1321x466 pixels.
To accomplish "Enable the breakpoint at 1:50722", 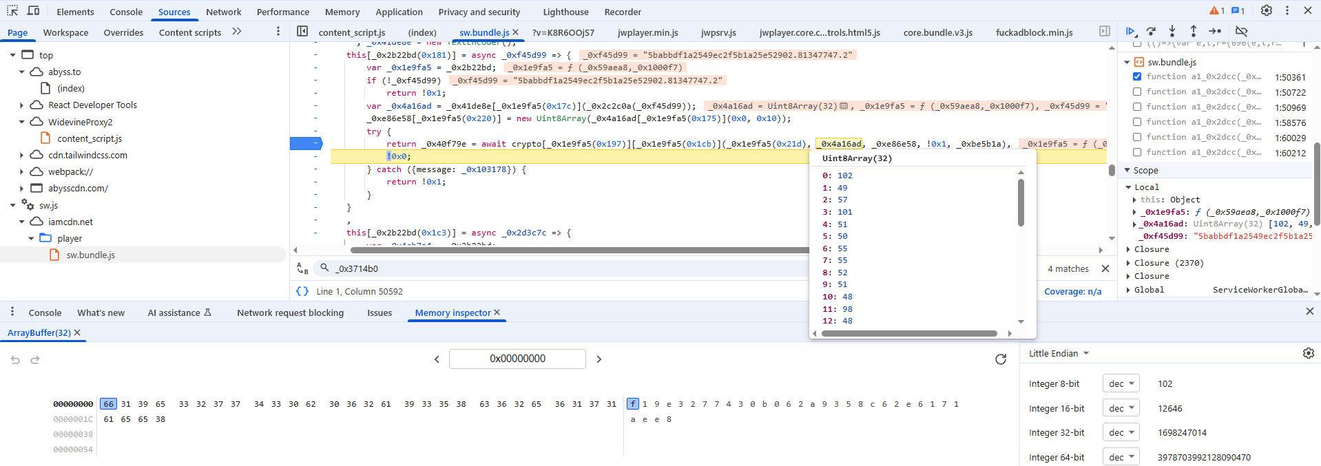I will pos(1137,92).
